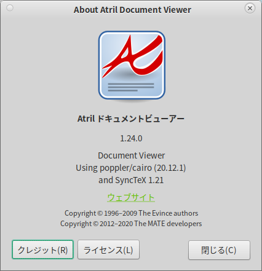262x271 pixels.
Task: Open window menu via top-left circle button
Action: 10,8
